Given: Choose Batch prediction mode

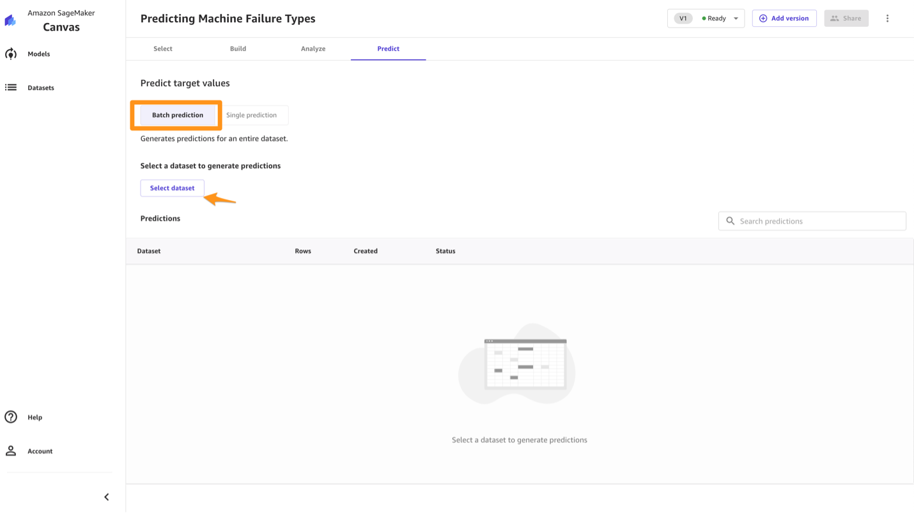Looking at the screenshot, I should 178,115.
